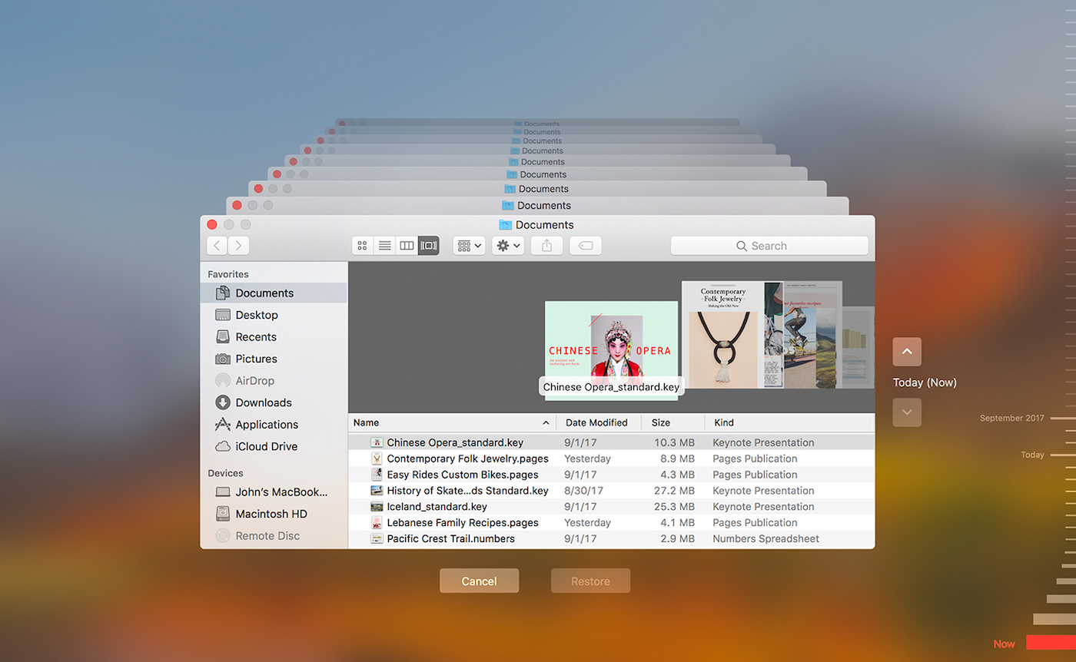The width and height of the screenshot is (1076, 662).
Task: Go back with the left arrow button
Action: tap(218, 246)
